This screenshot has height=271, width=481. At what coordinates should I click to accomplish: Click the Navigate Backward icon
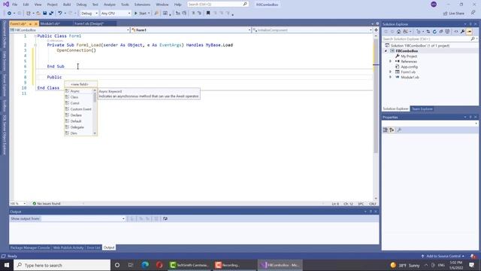tap(9, 14)
